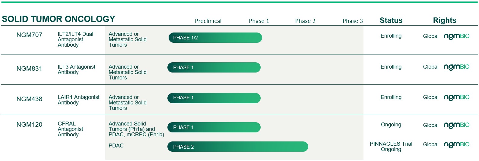This screenshot has width=479, height=161.
Task: Click the PINNACLES Trial Ongoing status text
Action: point(391,147)
